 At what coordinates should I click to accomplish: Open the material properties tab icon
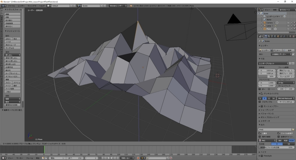[x=290, y=36]
